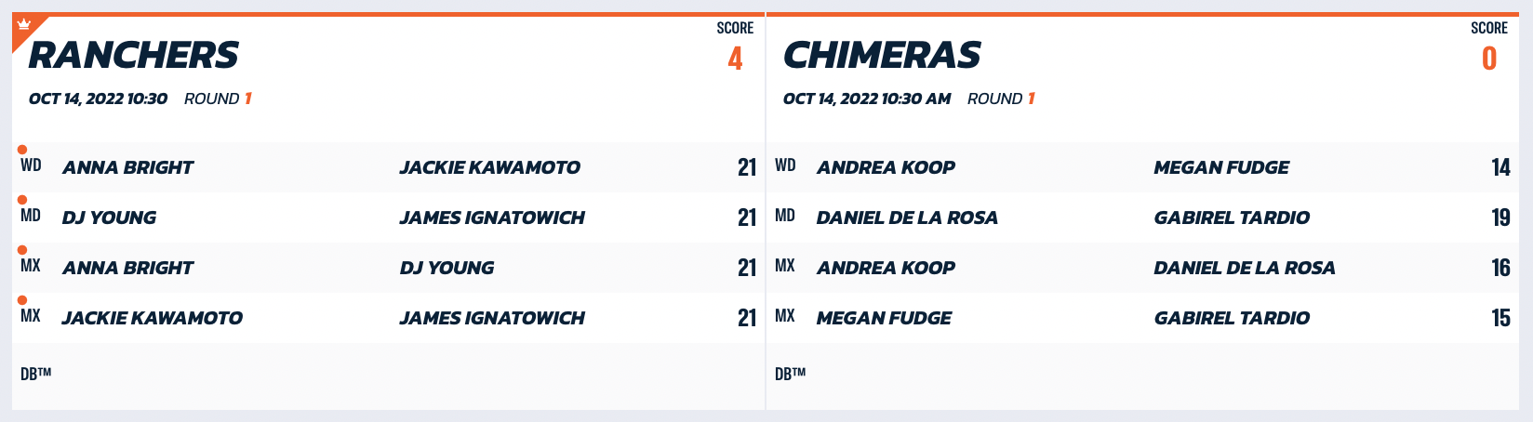Viewport: 1533px width, 422px height.
Task: Select Anna Bright in the WD row
Action: (127, 167)
